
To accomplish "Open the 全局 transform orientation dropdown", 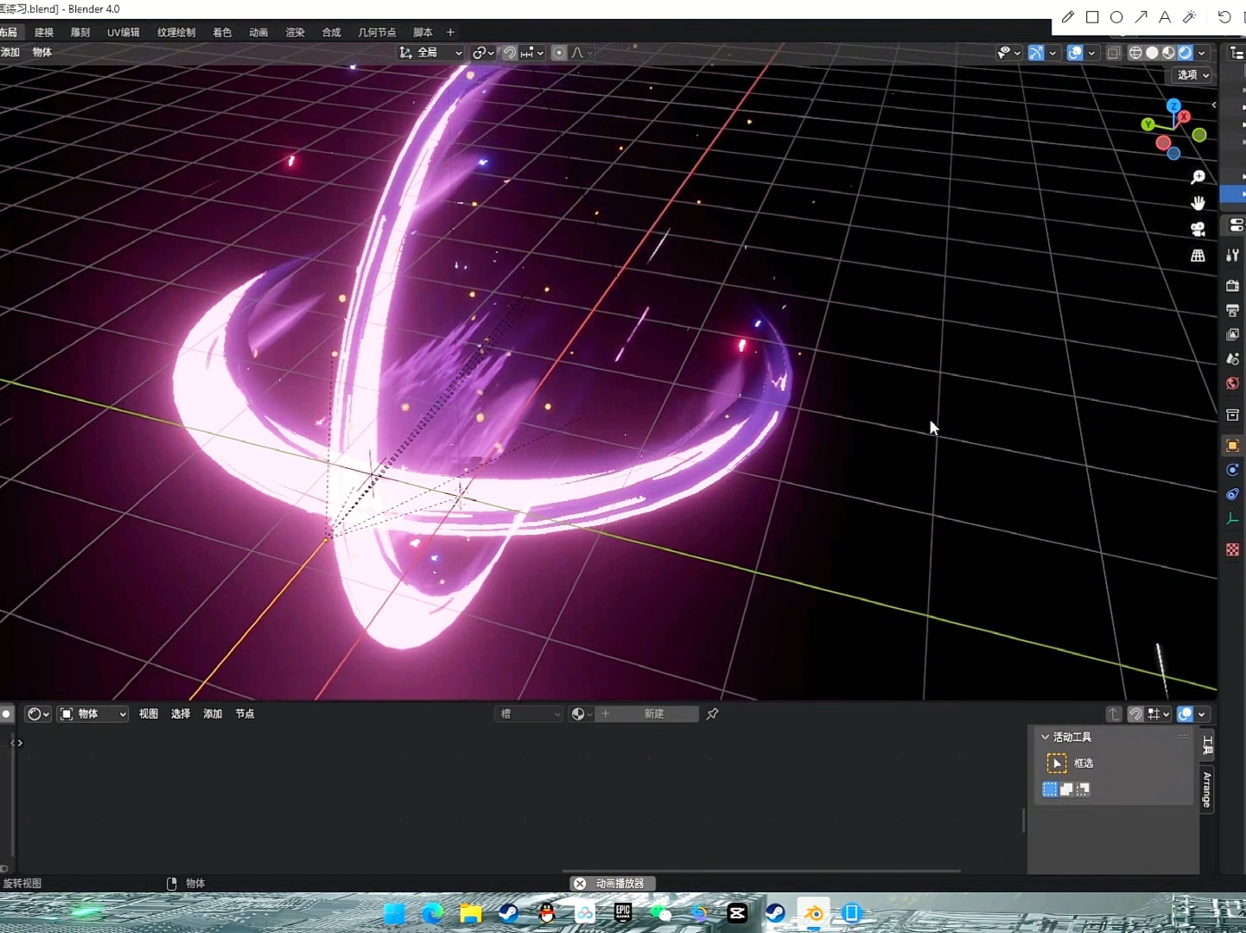I will pyautogui.click(x=430, y=53).
